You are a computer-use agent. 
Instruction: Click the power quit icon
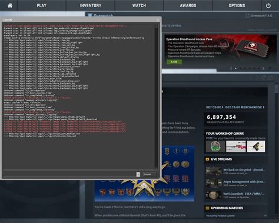point(268,6)
